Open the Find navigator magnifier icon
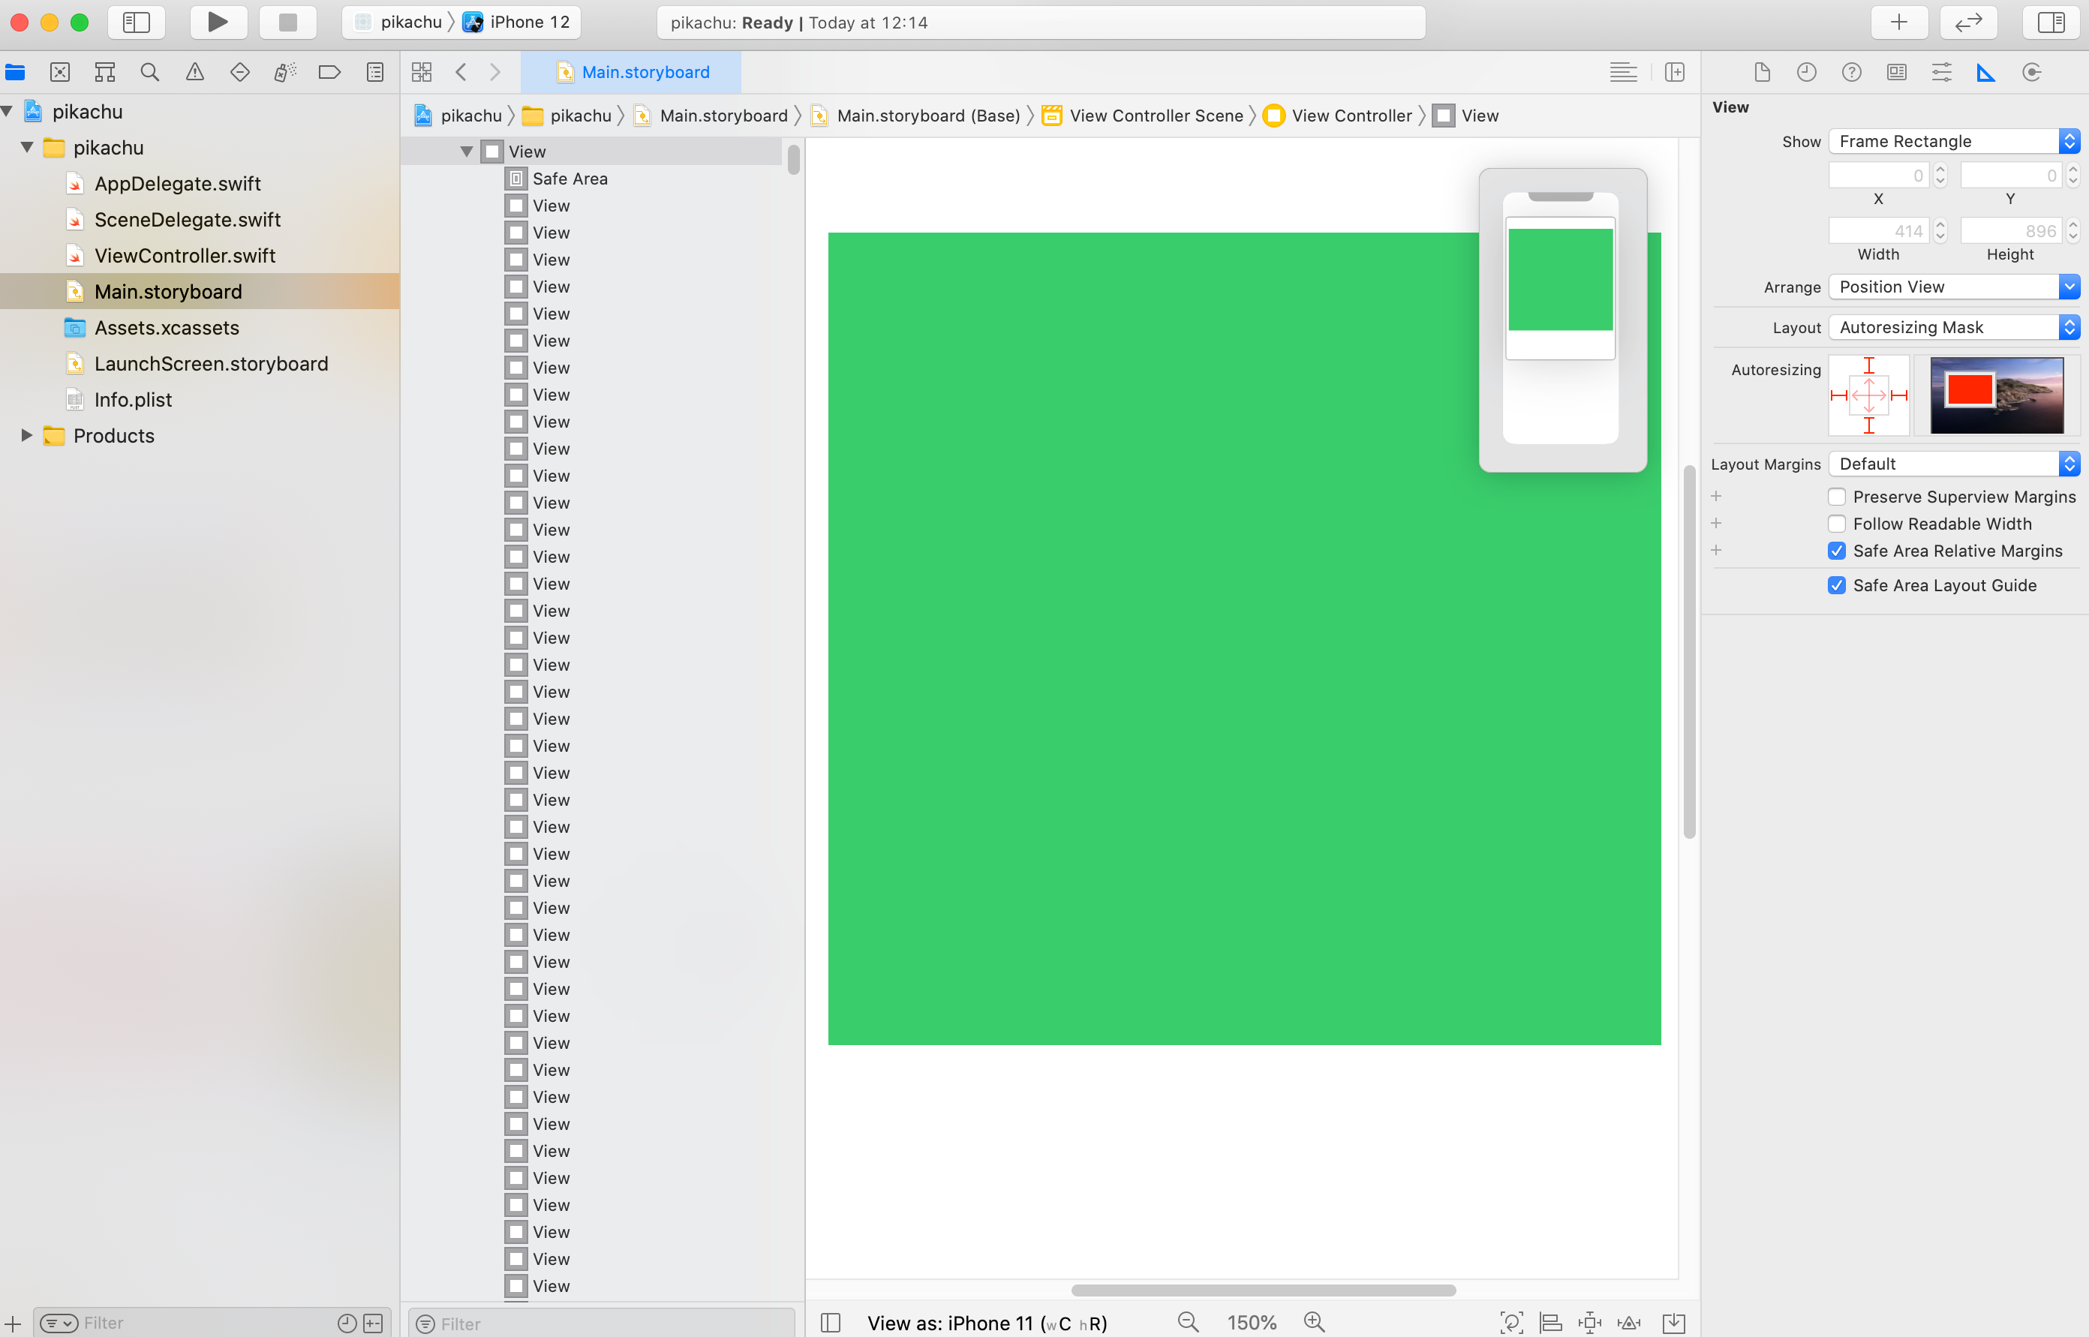The image size is (2089, 1337). click(149, 72)
